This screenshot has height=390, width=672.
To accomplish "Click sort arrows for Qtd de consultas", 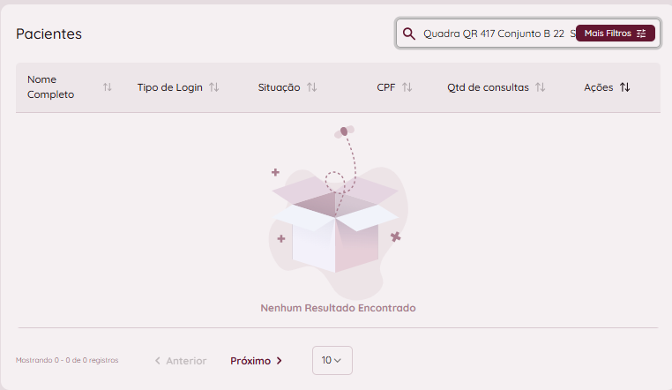I will [x=540, y=87].
